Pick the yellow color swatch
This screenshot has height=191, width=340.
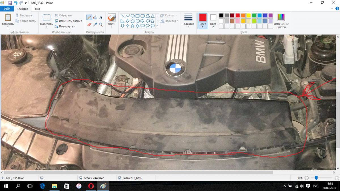pyautogui.click(x=248, y=15)
